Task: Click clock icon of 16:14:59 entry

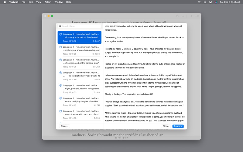Action: click(60, 73)
